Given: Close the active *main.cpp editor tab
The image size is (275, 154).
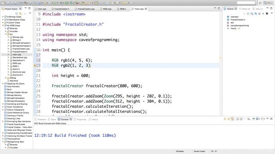Looking at the screenshot, I should click(x=146, y=9).
